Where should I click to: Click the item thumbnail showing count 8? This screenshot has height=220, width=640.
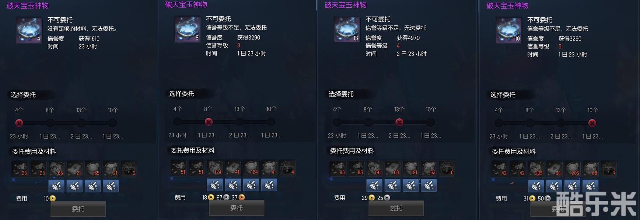tap(187, 29)
